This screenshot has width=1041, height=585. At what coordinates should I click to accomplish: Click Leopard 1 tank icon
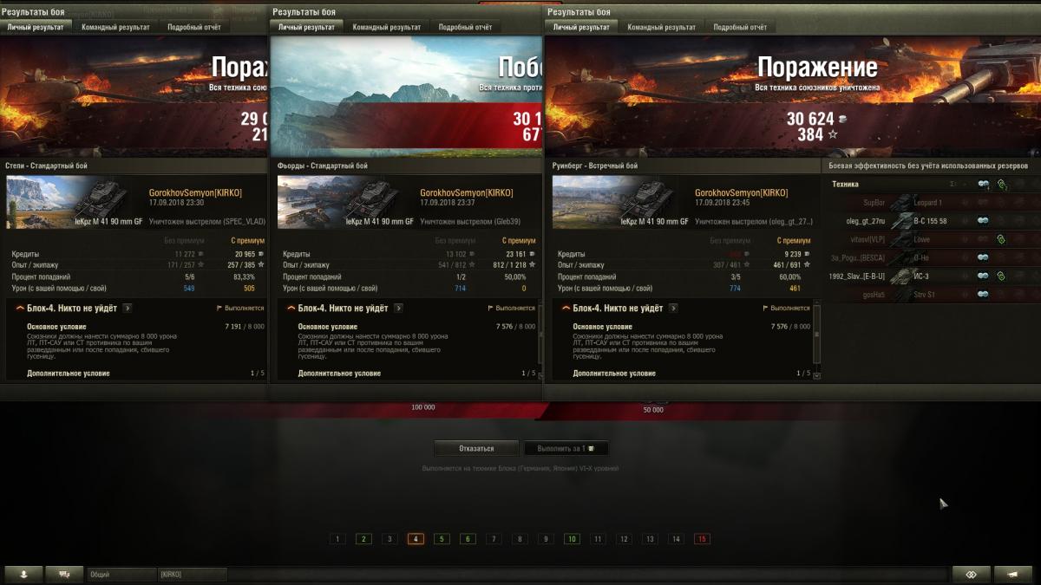tap(901, 202)
